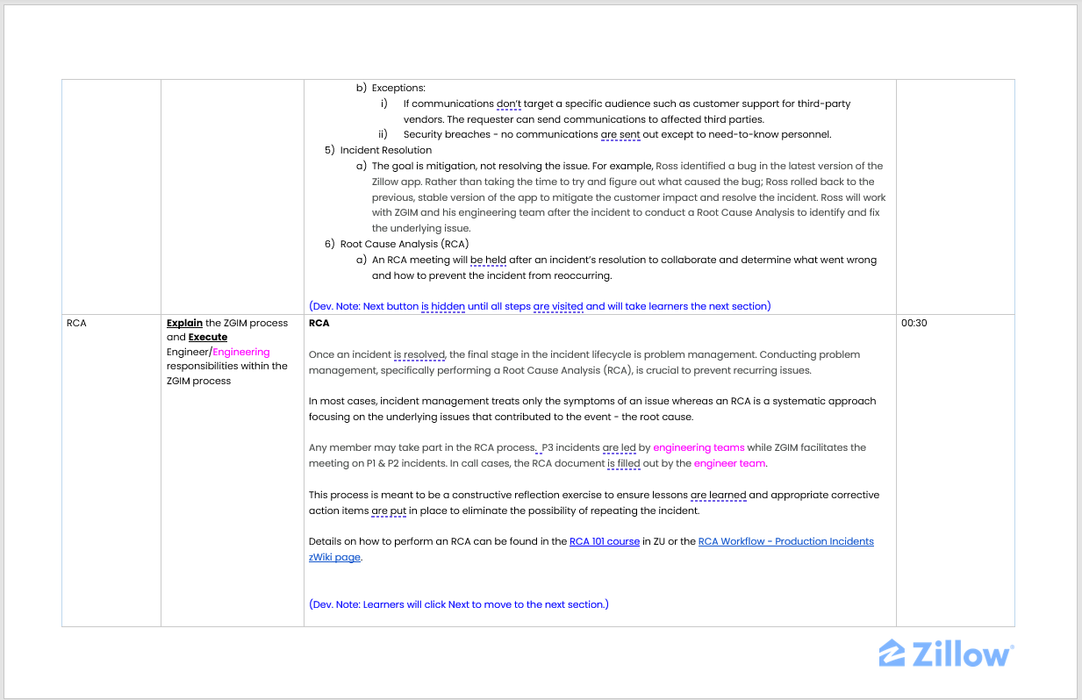Click the RCA label in first column

pos(76,323)
